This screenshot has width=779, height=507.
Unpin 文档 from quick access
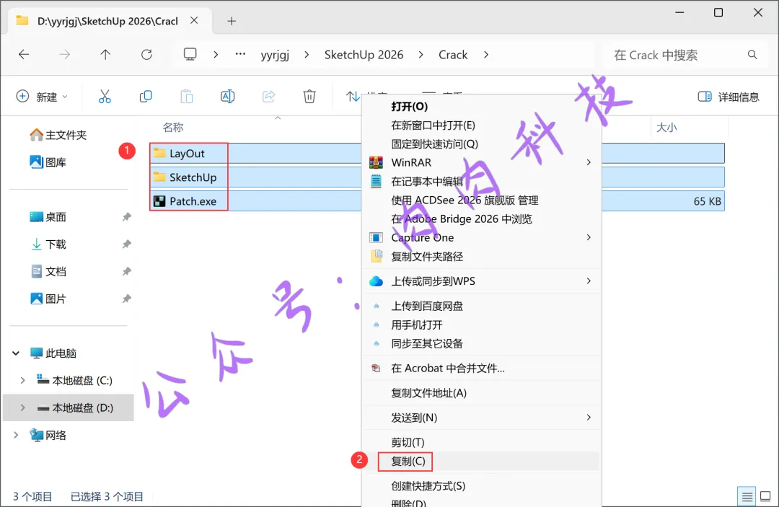(127, 271)
